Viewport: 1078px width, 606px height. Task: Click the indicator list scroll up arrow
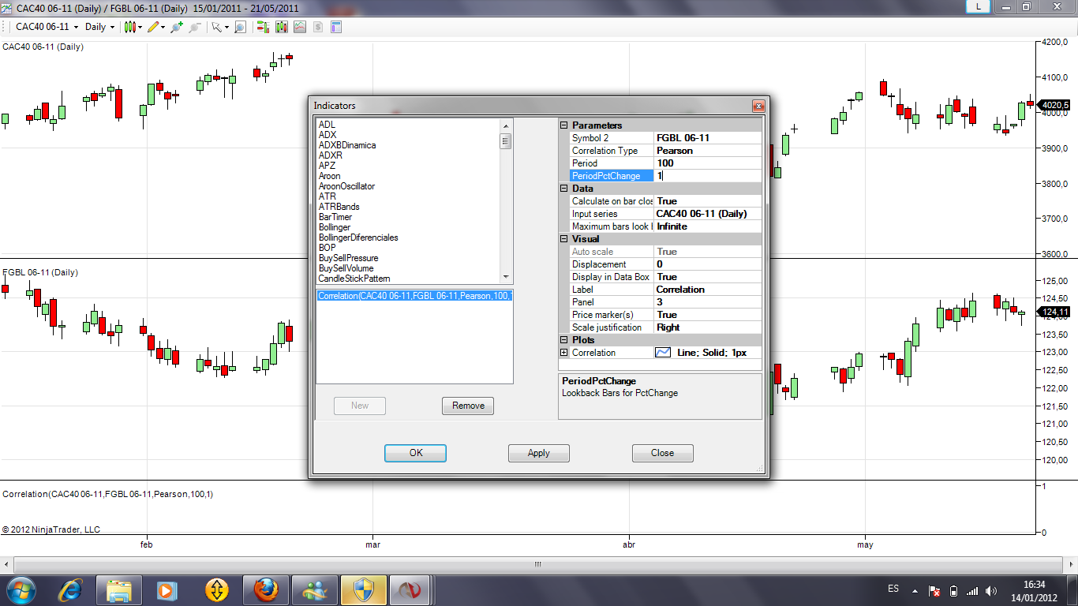coord(506,125)
